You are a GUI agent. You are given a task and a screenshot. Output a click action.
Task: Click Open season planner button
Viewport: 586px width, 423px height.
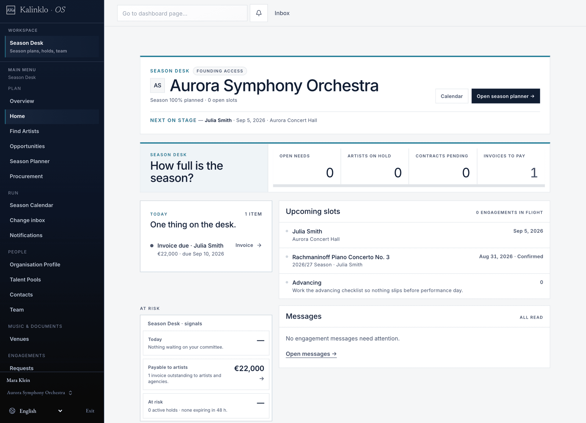(x=505, y=96)
